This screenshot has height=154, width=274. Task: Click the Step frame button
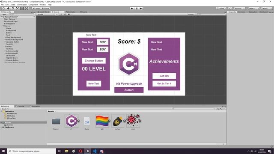141,9
